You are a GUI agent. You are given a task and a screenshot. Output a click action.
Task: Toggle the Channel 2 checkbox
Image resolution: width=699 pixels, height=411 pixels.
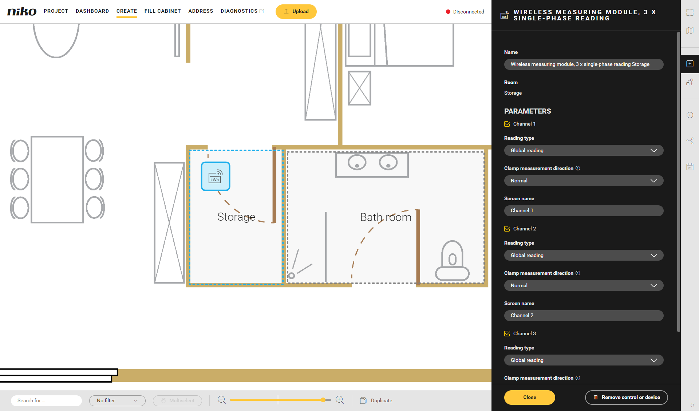coord(507,229)
